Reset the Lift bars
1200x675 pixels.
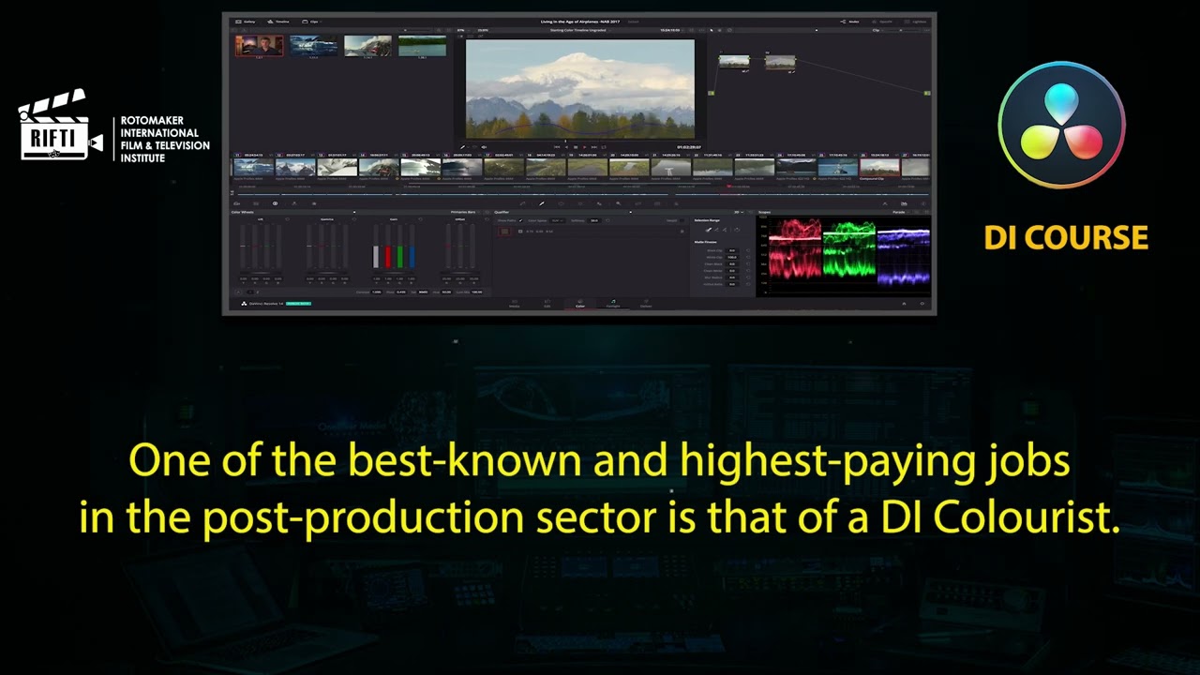287,219
